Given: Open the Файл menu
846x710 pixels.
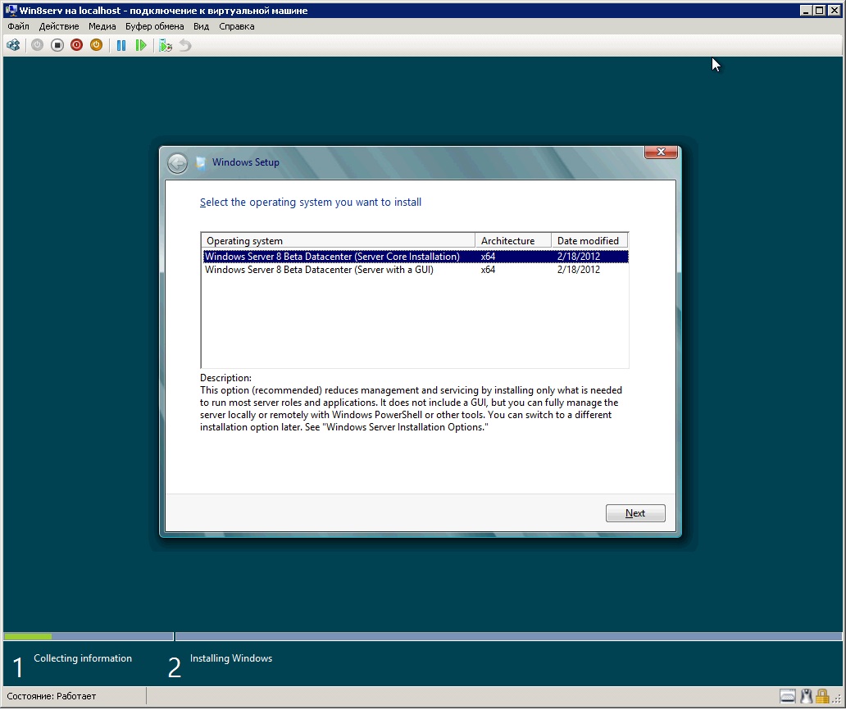Looking at the screenshot, I should point(18,26).
